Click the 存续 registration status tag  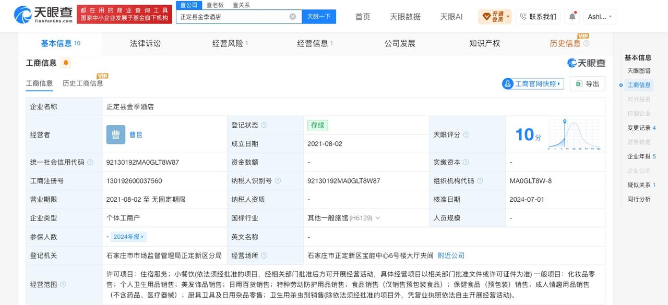coord(318,125)
